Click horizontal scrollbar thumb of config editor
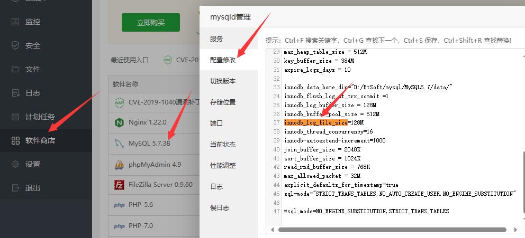 tap(392, 230)
